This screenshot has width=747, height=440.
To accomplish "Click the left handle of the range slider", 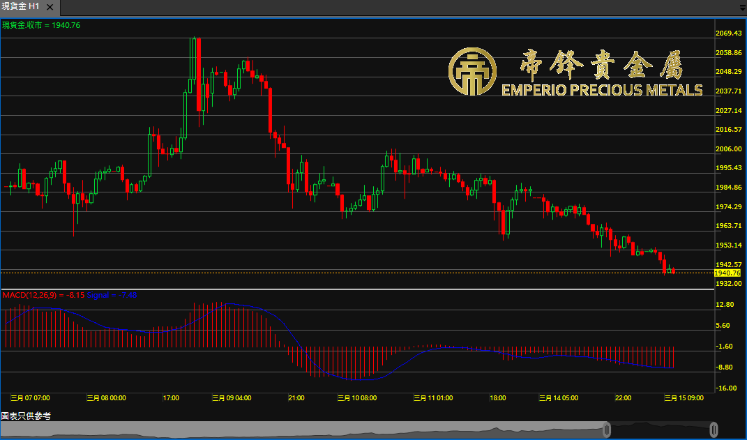I will [x=607, y=430].
